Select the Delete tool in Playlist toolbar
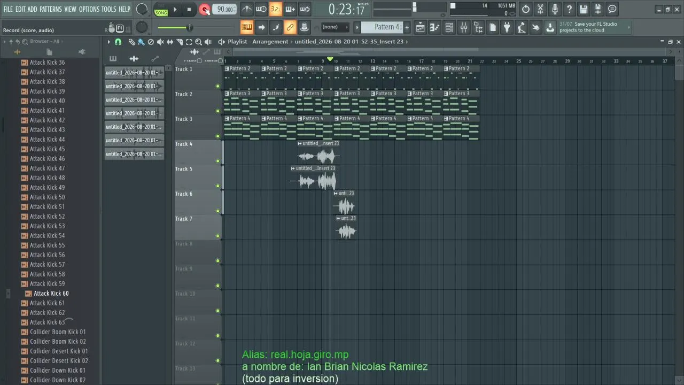The height and width of the screenshot is (385, 684). click(151, 42)
